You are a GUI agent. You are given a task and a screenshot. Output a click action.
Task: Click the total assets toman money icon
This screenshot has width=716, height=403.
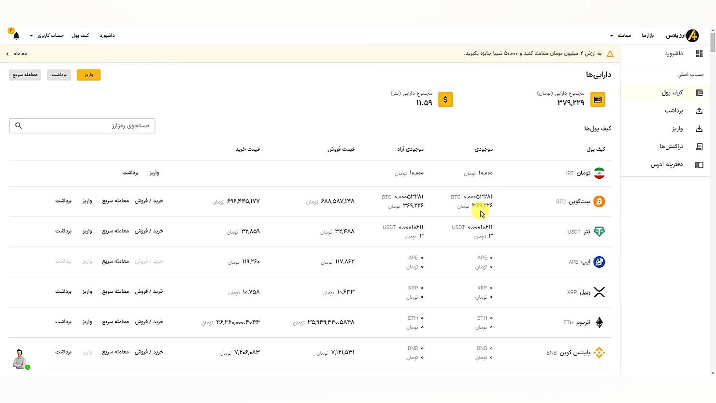pos(598,100)
